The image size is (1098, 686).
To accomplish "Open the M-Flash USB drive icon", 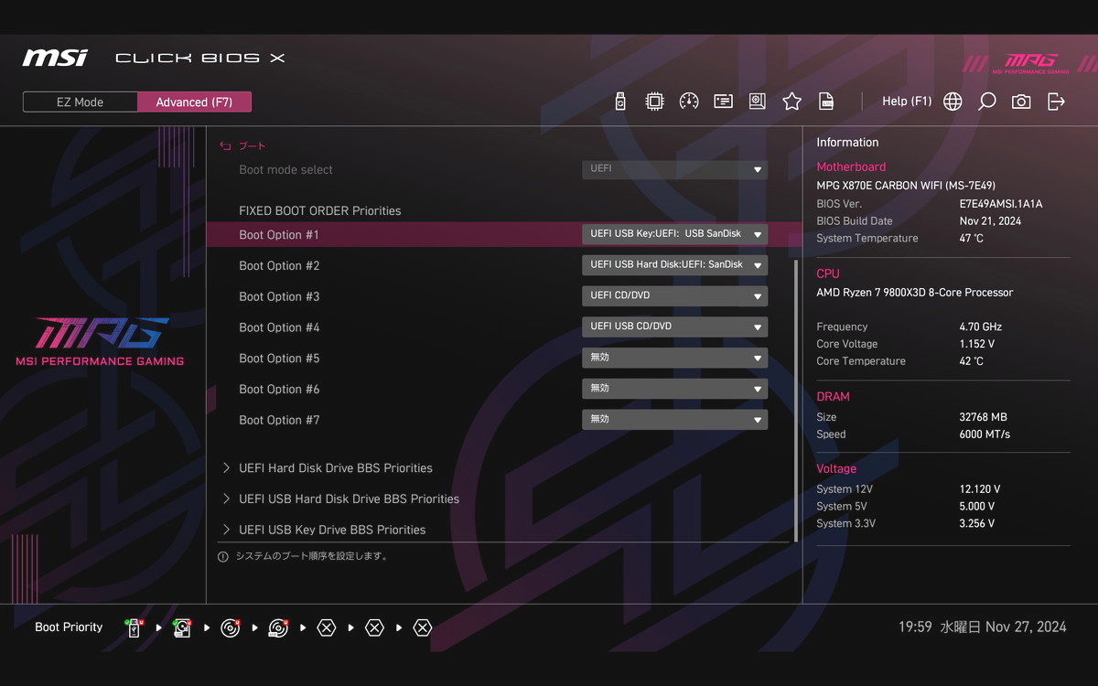I will coord(620,102).
